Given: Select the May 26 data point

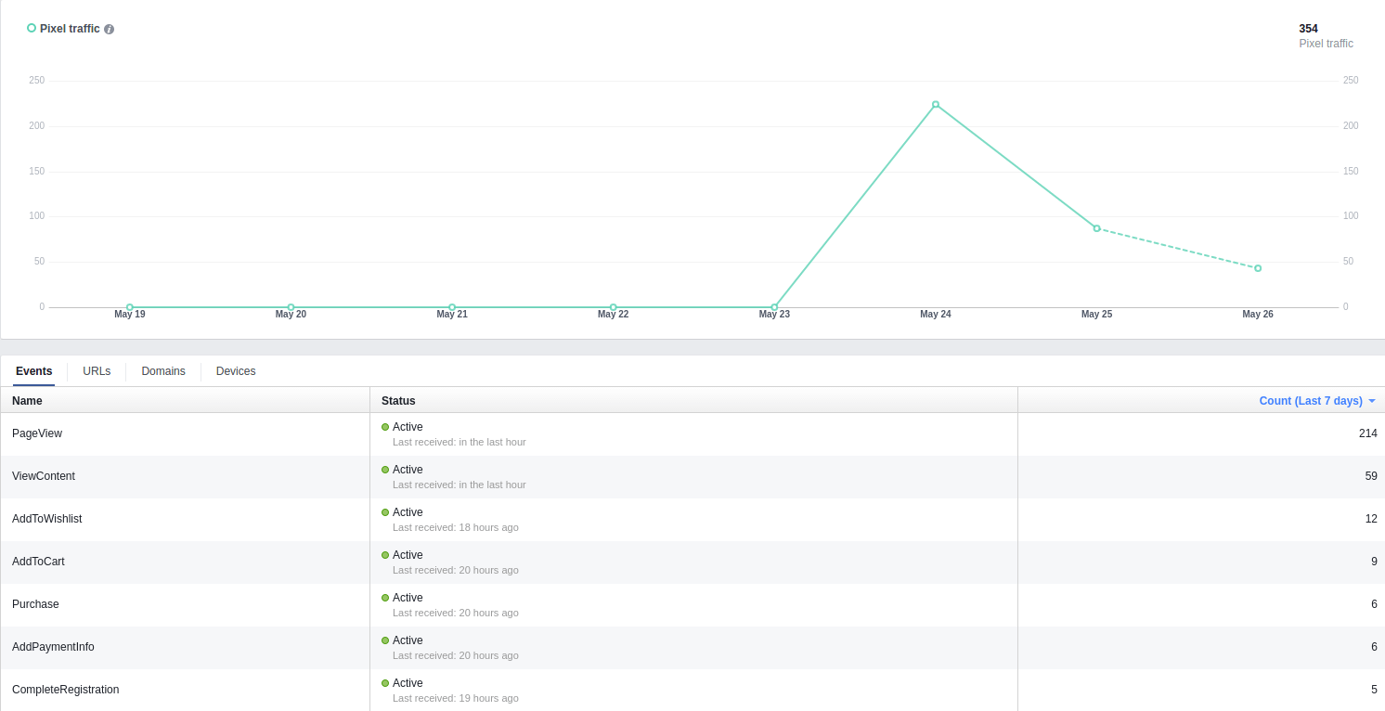Looking at the screenshot, I should tap(1258, 268).
